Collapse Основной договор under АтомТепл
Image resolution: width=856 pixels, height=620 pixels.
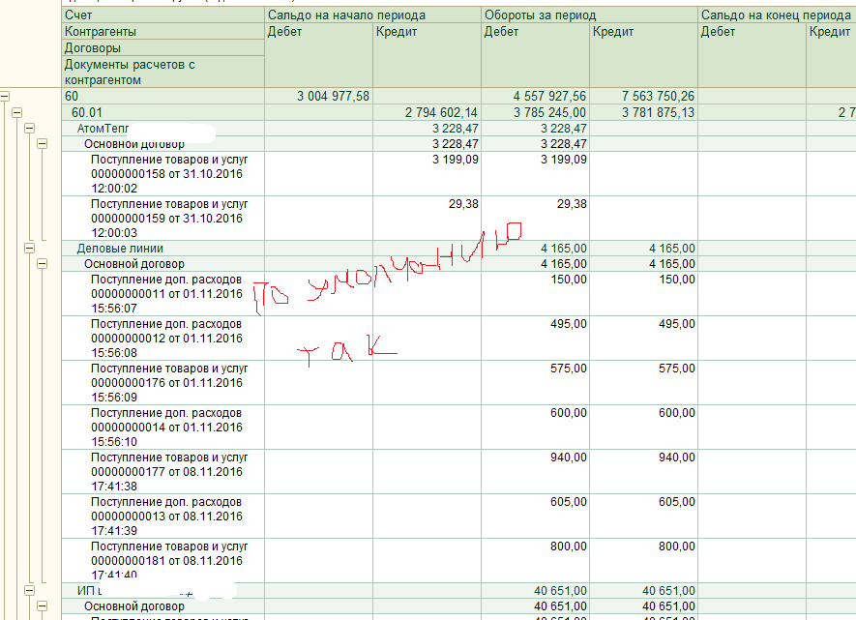pos(42,144)
